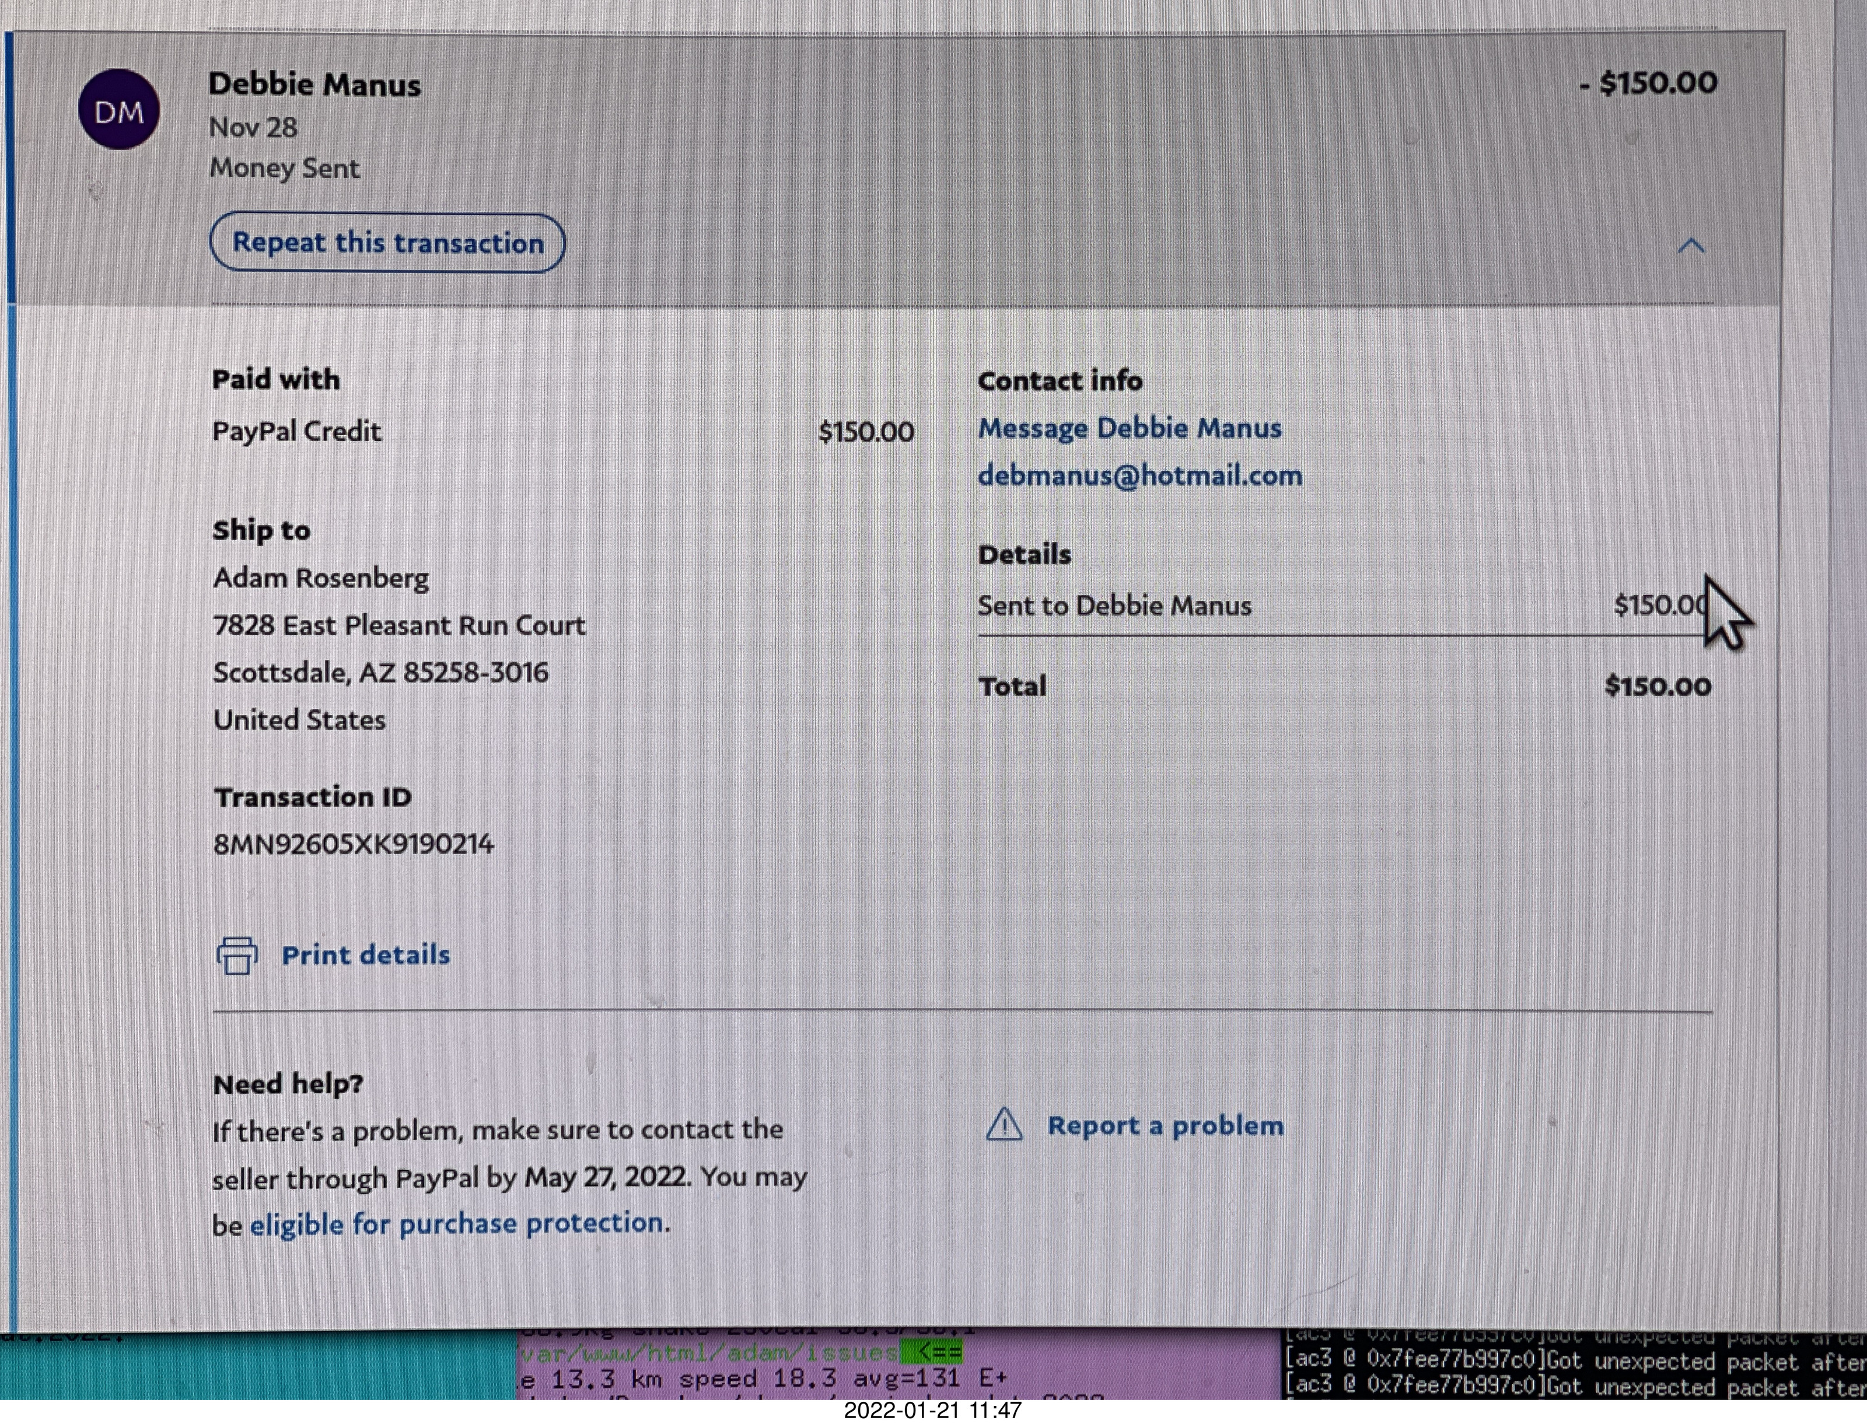
Task: Click the Money Sent label
Action: coord(284,168)
